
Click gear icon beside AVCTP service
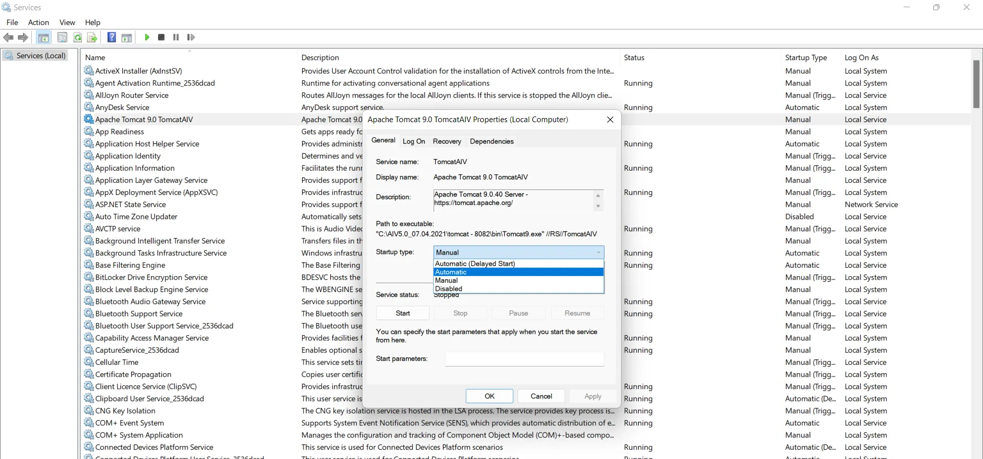tap(89, 228)
